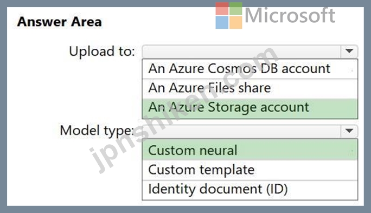Open the Upload to dropdown arrow
Screen dimensions: 371x213
pyautogui.click(x=349, y=51)
